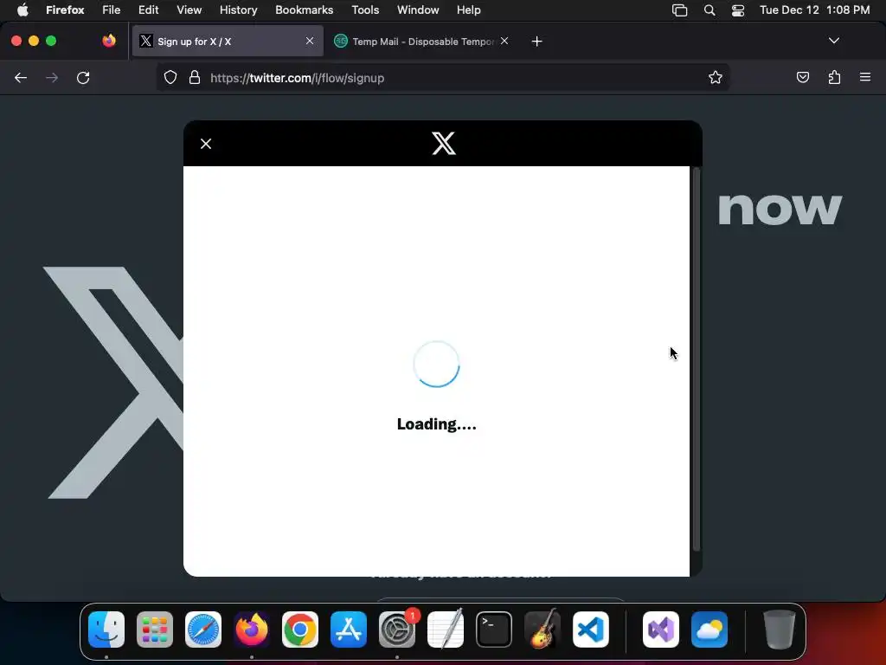This screenshot has height=665, width=886.
Task: Launch Google Chrome from the dock
Action: point(300,629)
